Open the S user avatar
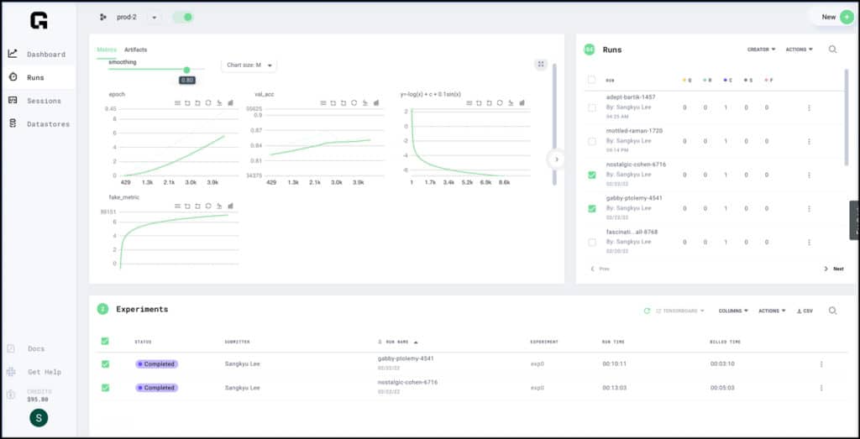Image resolution: width=860 pixels, height=439 pixels. coord(39,418)
